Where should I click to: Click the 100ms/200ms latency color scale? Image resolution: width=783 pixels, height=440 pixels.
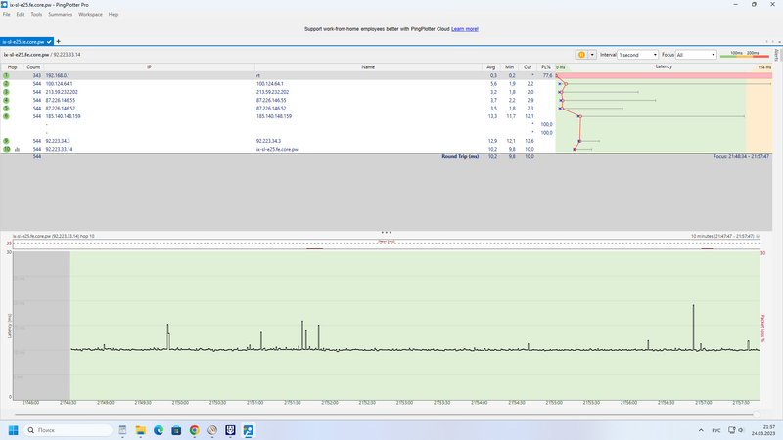click(746, 55)
